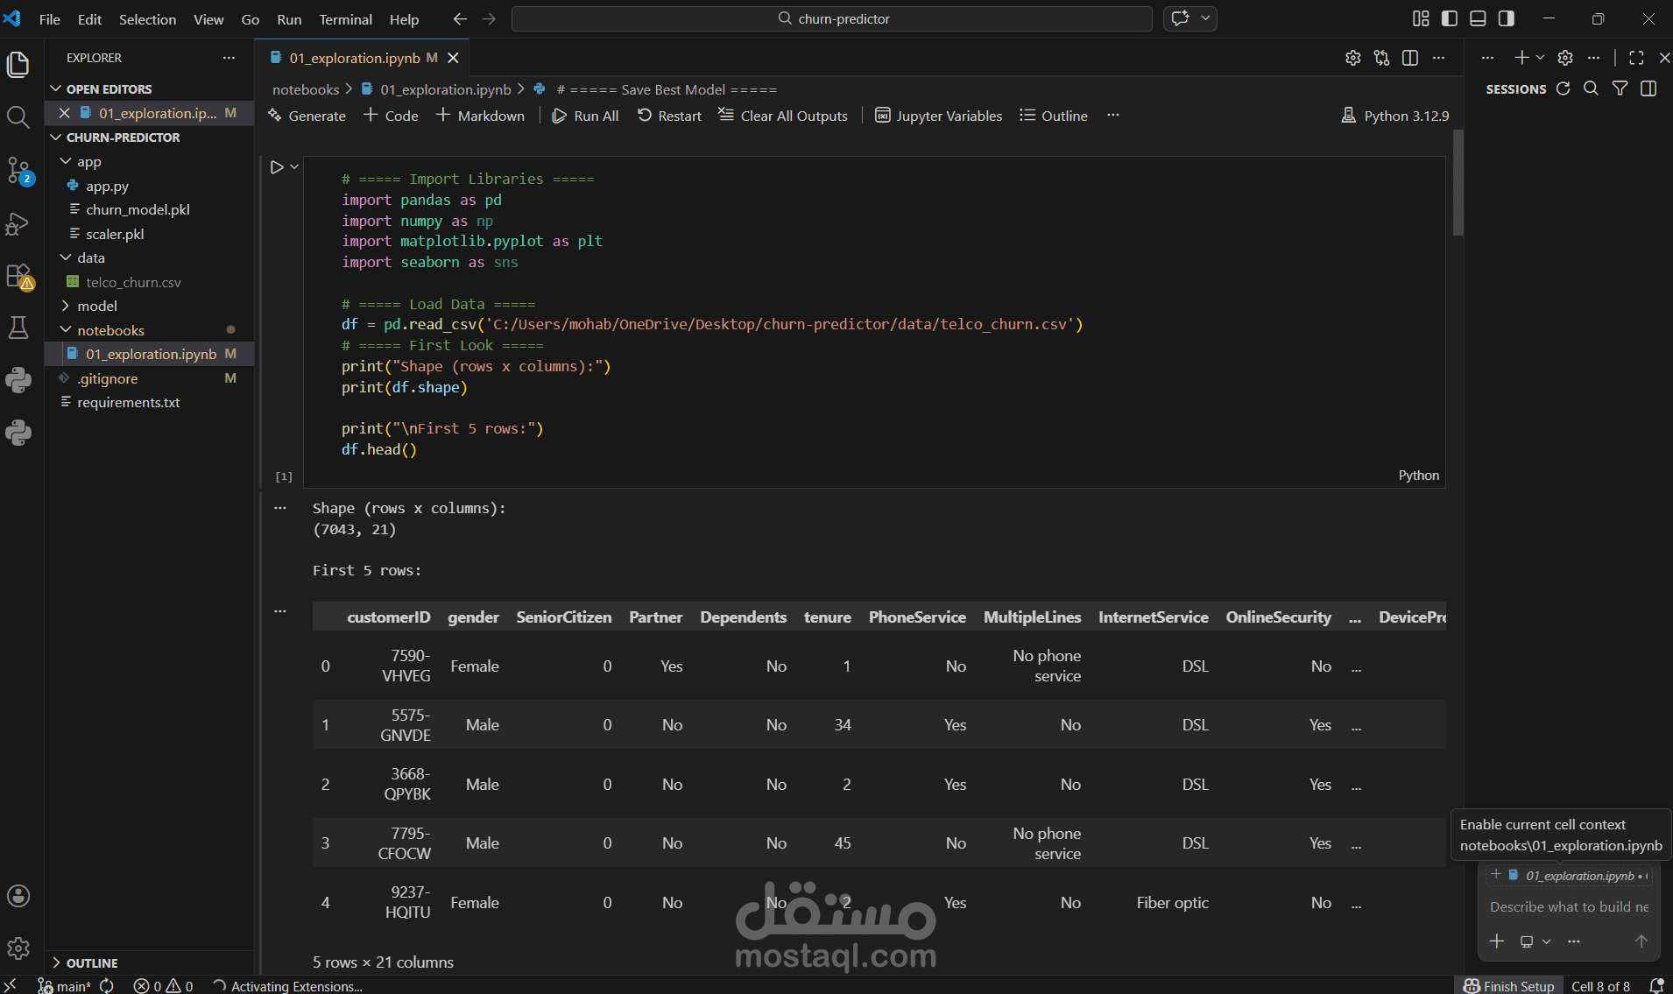Run the first notebook cell
The width and height of the screenshot is (1673, 994).
(x=277, y=167)
